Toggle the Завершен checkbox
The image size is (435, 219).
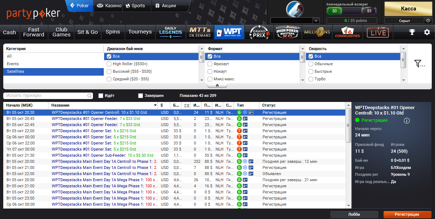[141, 96]
